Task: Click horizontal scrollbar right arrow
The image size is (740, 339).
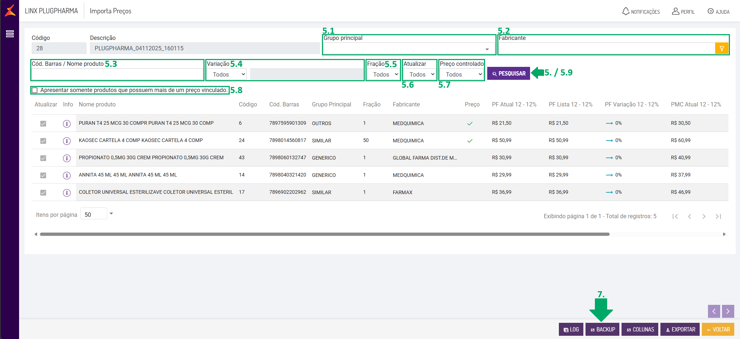Action: [724, 234]
